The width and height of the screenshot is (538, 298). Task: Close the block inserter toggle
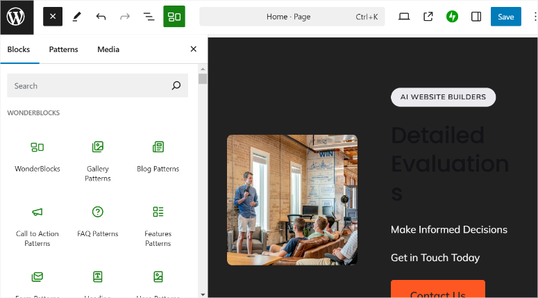click(53, 17)
